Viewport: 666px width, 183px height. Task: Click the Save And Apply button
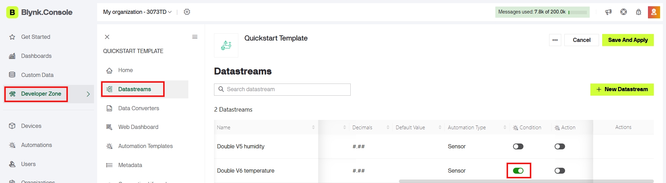tap(628, 40)
